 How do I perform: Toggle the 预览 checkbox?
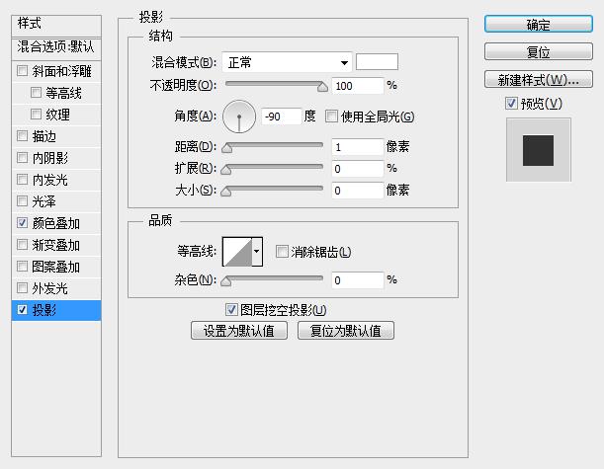coord(511,103)
